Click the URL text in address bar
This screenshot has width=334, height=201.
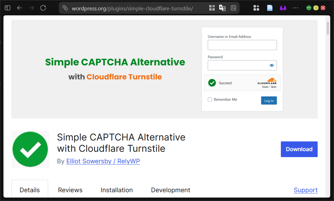click(x=132, y=8)
